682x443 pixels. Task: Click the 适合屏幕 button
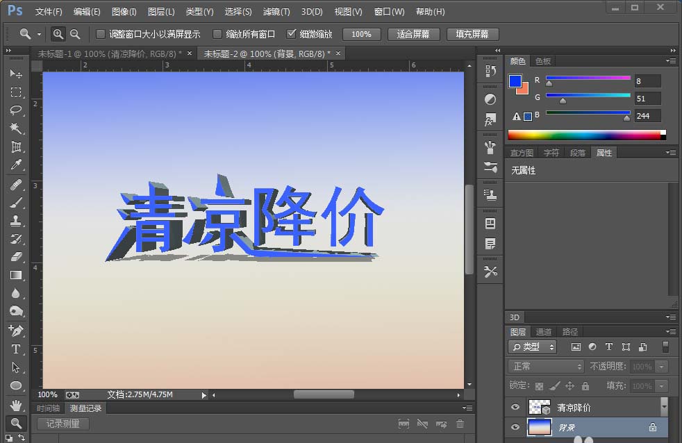click(x=413, y=33)
